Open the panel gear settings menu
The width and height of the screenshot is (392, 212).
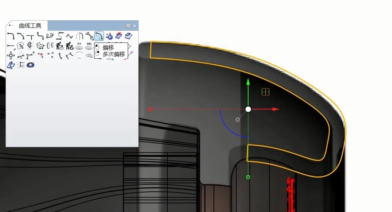click(x=128, y=25)
